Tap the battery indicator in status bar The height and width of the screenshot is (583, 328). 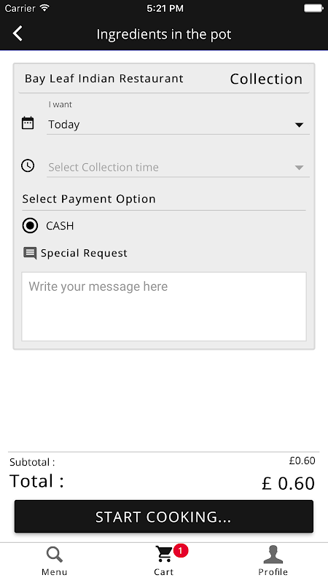[313, 8]
